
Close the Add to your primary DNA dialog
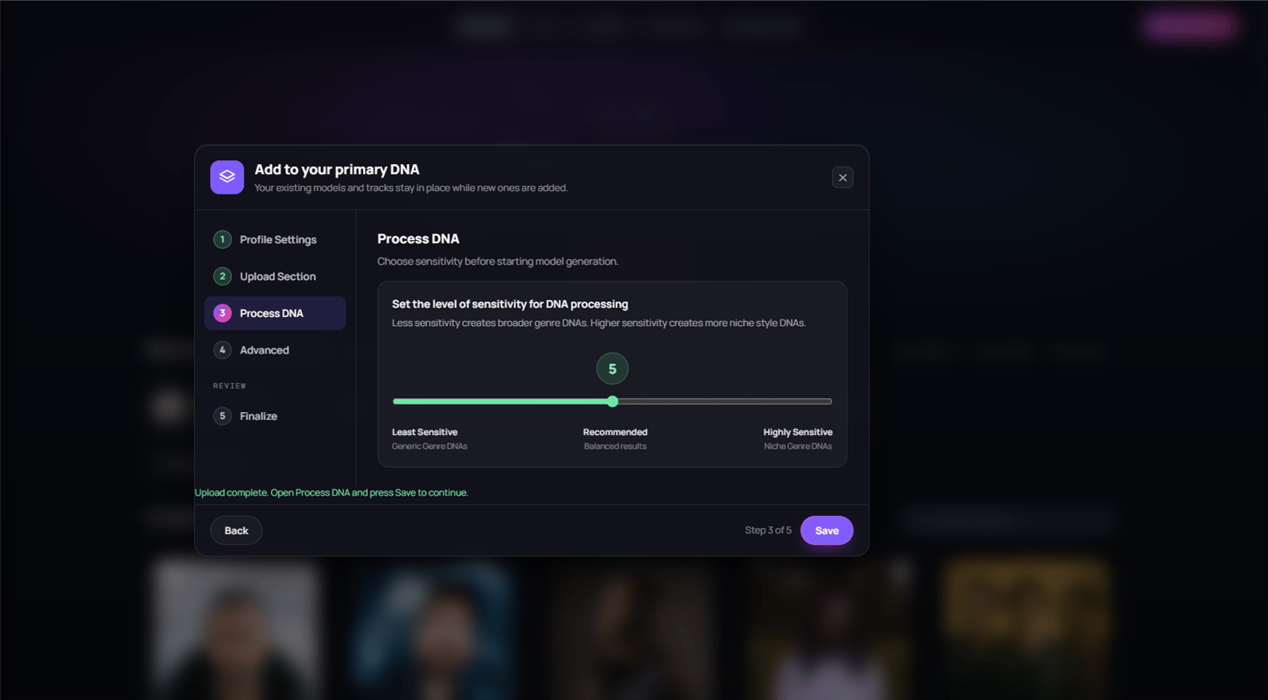pyautogui.click(x=842, y=178)
